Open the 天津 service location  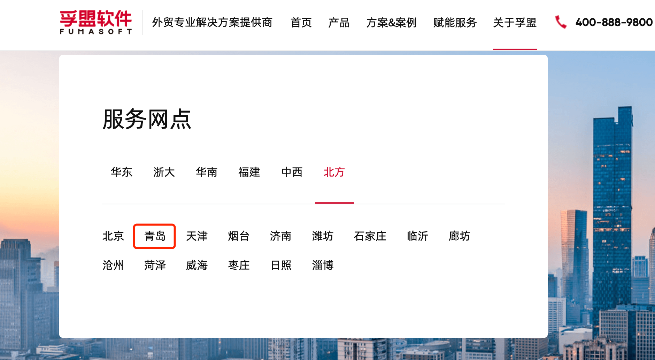[197, 236]
